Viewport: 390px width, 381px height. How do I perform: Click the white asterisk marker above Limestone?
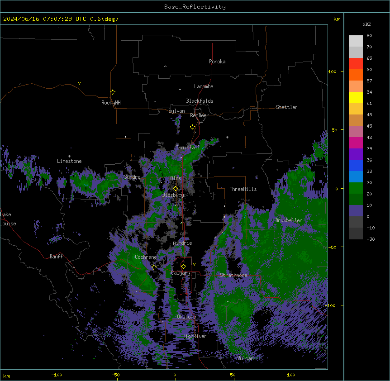[x=69, y=157]
